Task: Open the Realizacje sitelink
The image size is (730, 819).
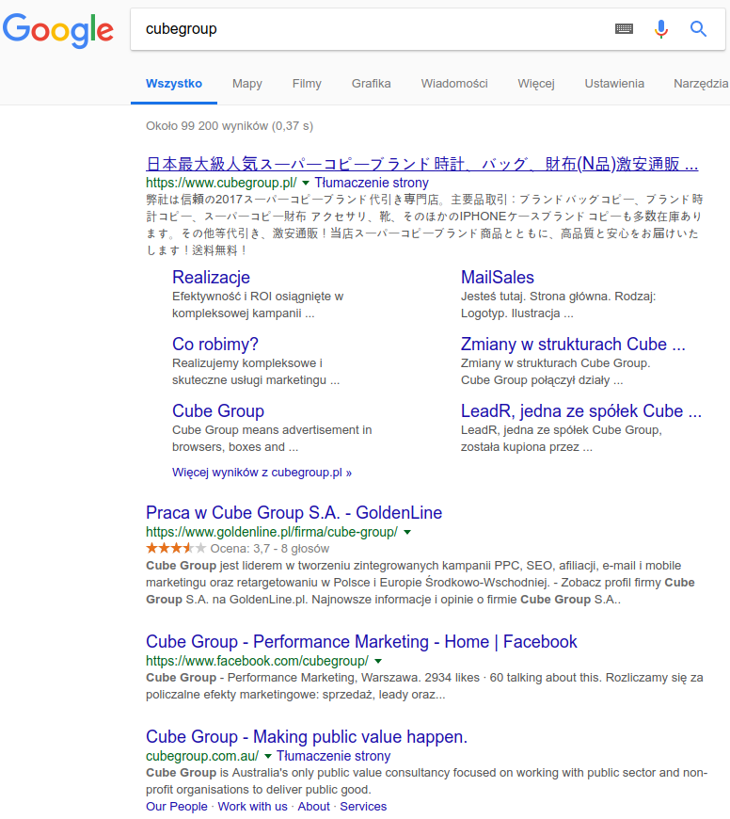Action: 211,278
